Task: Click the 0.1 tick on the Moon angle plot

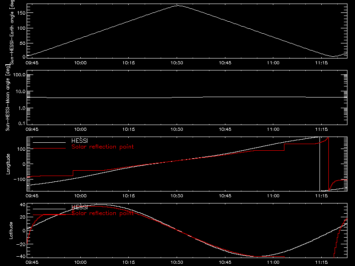Action: 22,123
